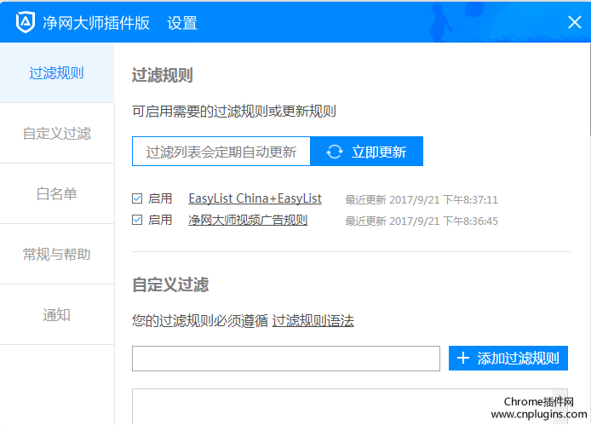Click the refresh icon in update button
The width and height of the screenshot is (591, 425).
(x=335, y=152)
